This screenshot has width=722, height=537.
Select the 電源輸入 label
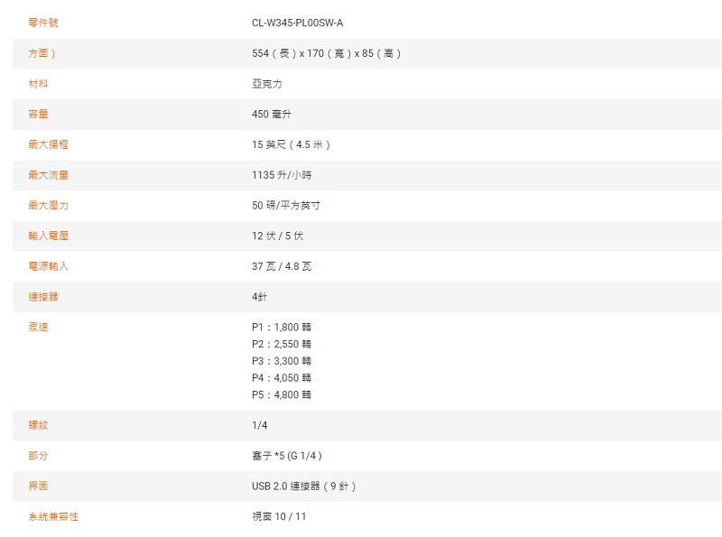pyautogui.click(x=48, y=266)
